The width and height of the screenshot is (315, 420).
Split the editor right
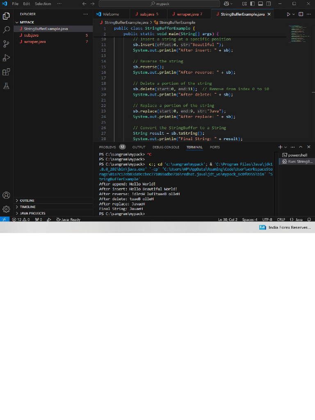point(301,14)
